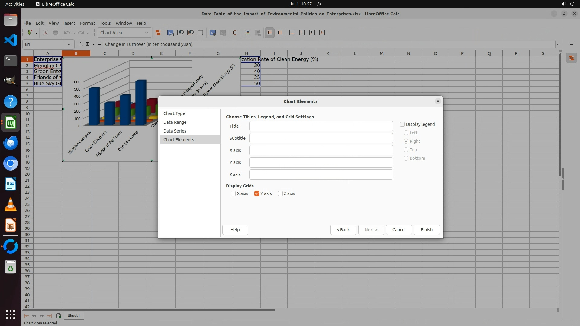Uncheck the Y axis grid checkbox
This screenshot has height=326, width=580.
pyautogui.click(x=257, y=193)
